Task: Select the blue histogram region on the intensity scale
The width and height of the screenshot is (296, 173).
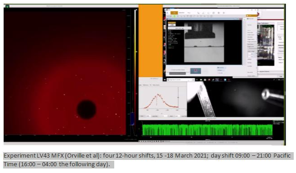Action: [132, 119]
